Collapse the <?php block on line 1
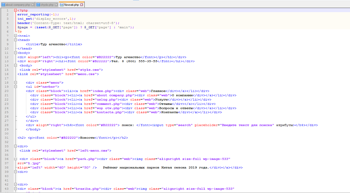 click(16, 10)
